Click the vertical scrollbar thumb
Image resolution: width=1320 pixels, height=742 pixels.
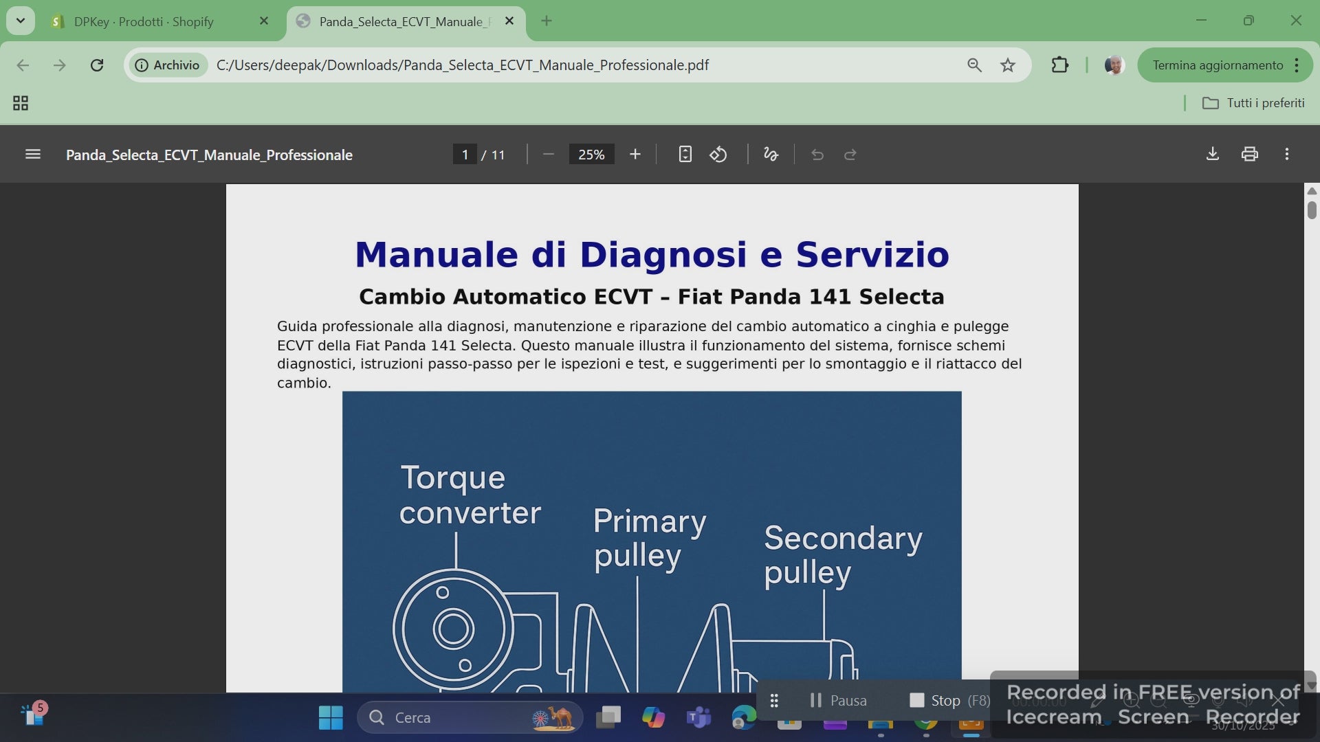pos(1311,210)
